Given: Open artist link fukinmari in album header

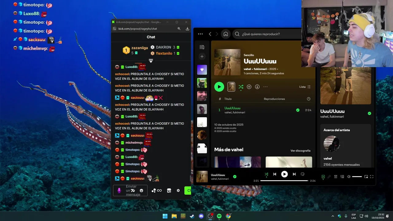Looking at the screenshot, I should (x=260, y=69).
